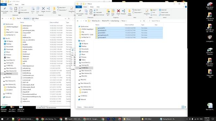Click the Refresh button in File xe address bar
The height and width of the screenshot is (121, 216).
(144, 21)
